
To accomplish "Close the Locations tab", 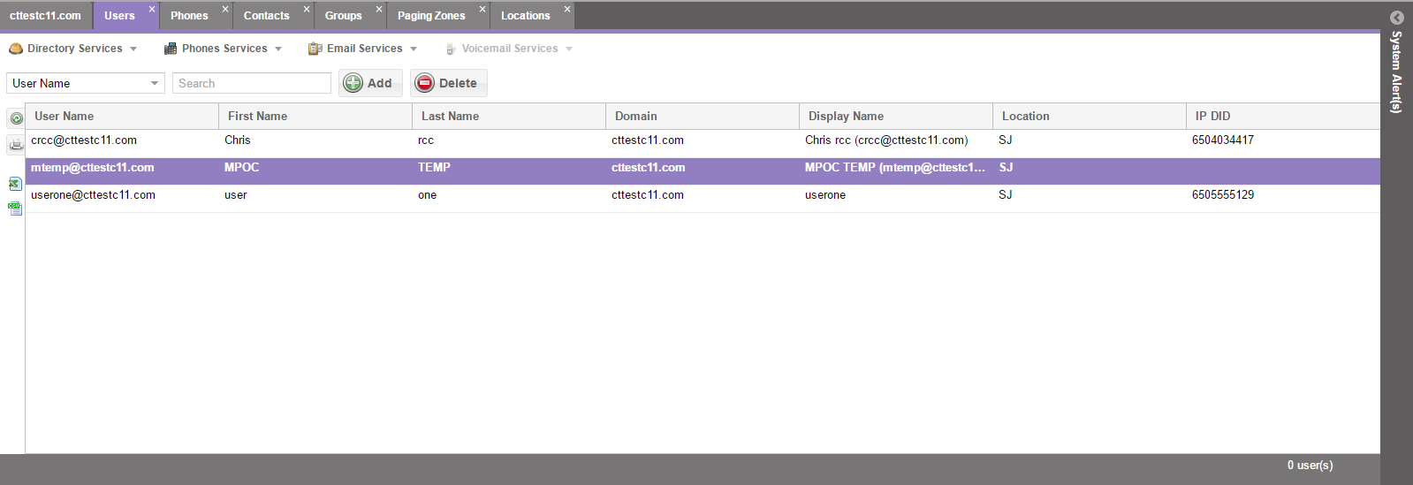I will point(567,9).
